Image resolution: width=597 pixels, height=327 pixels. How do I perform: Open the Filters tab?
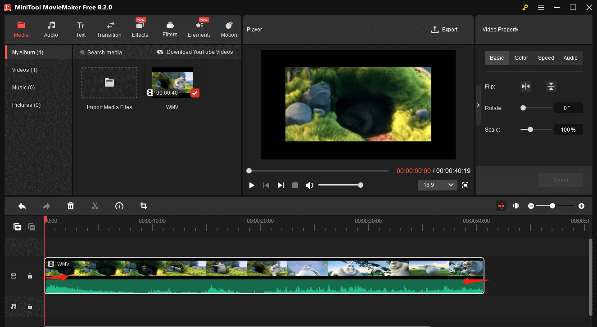tap(170, 29)
